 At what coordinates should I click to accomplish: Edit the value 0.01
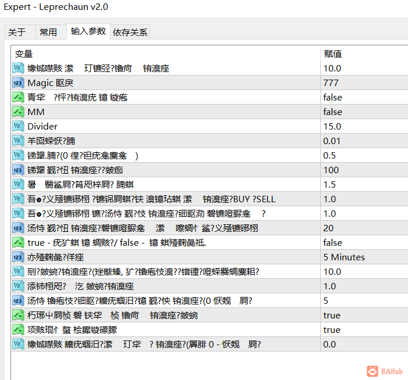(x=332, y=141)
